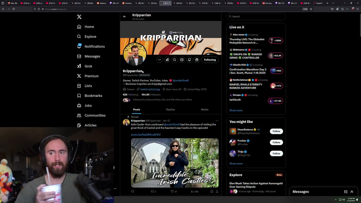Open the @underflowR mention in the bio
Screen dimensions: 361x203
[180, 80]
